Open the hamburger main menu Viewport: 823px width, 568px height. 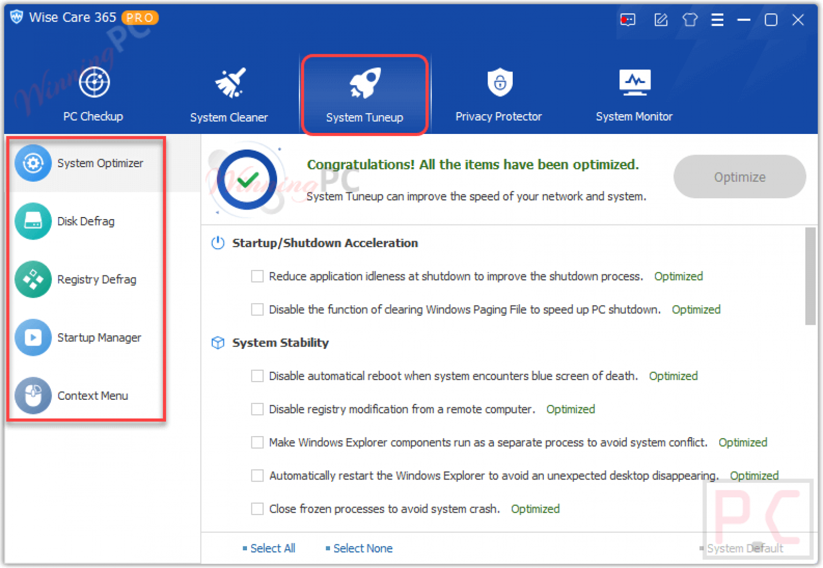pos(717,20)
